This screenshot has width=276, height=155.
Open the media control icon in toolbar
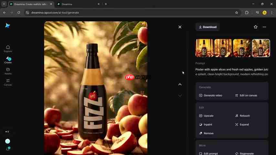257,13
